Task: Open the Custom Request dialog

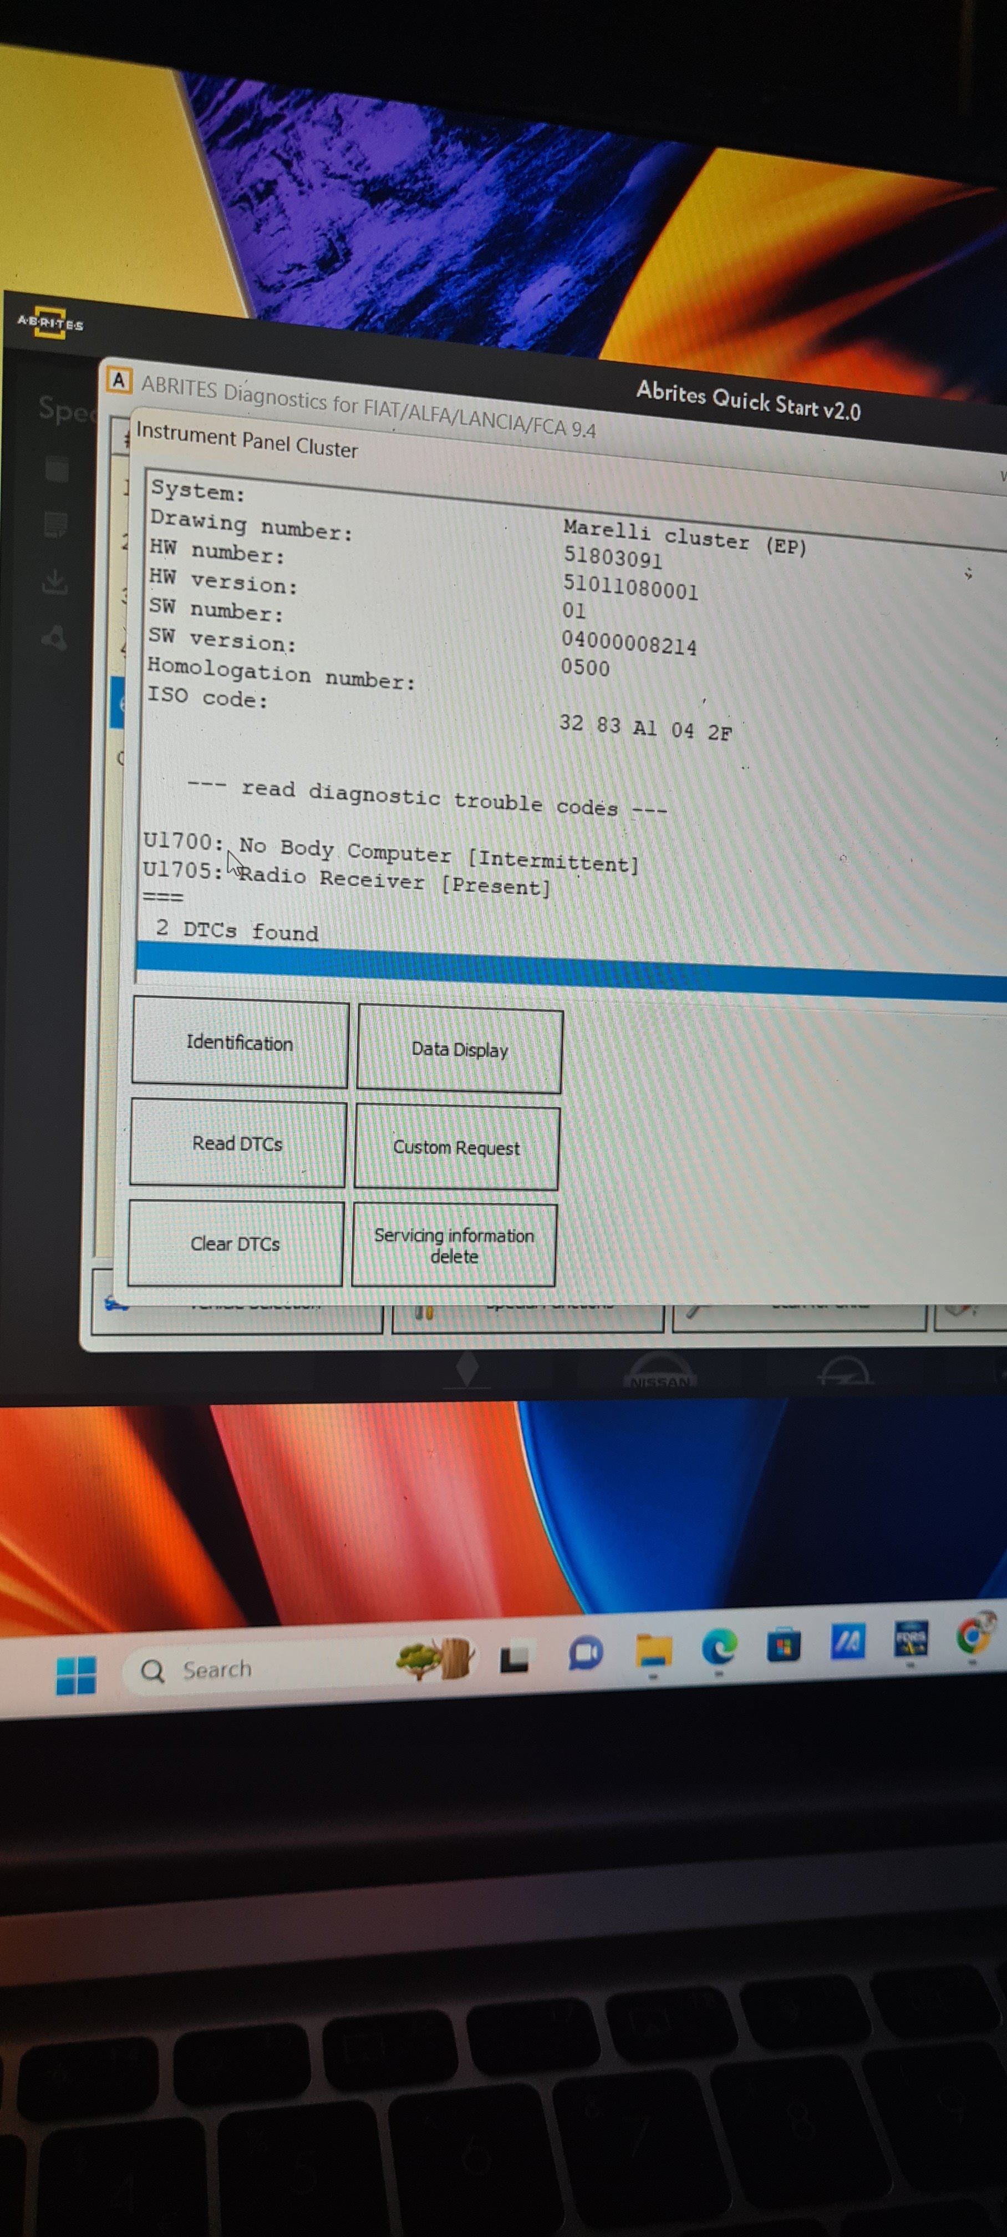Action: (x=456, y=1147)
